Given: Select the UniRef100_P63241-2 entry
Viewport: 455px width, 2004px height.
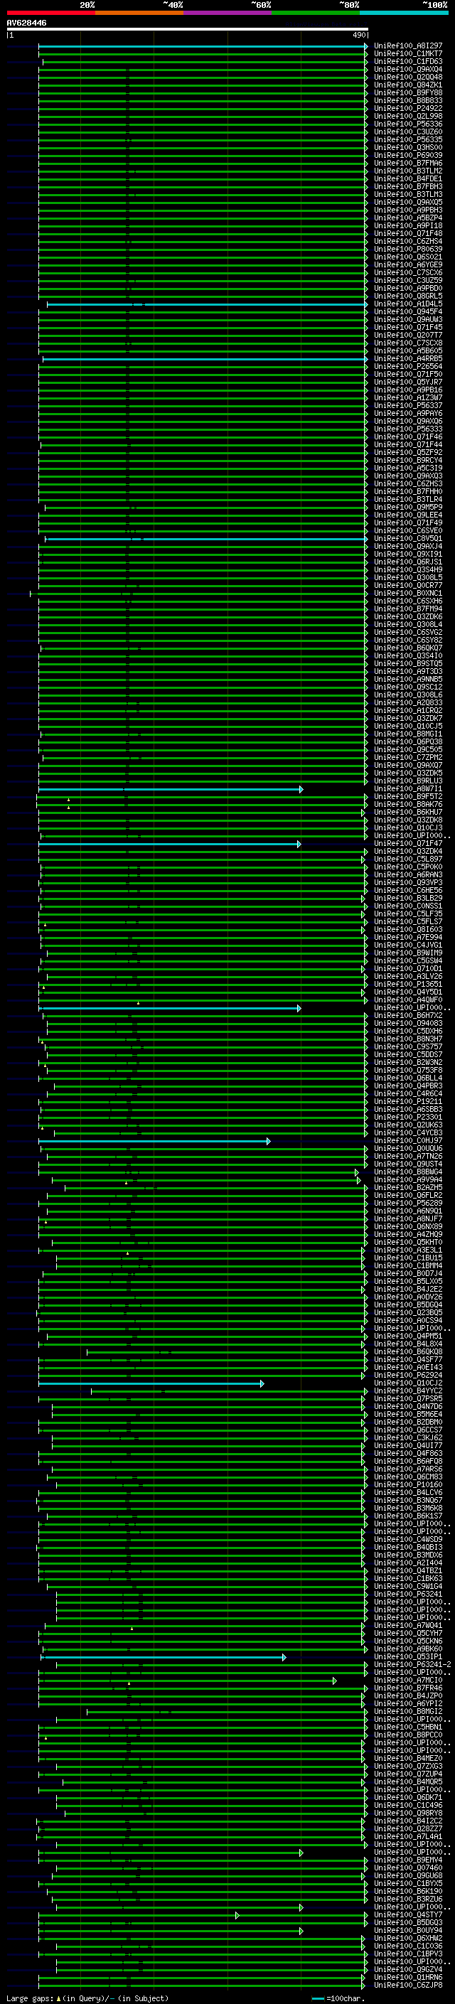Looking at the screenshot, I should click(x=412, y=1664).
